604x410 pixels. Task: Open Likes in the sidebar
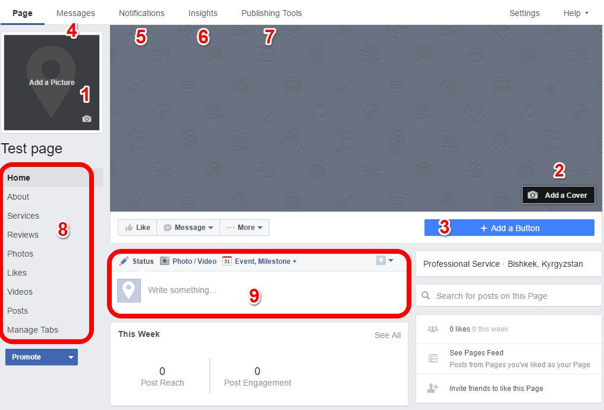[17, 273]
